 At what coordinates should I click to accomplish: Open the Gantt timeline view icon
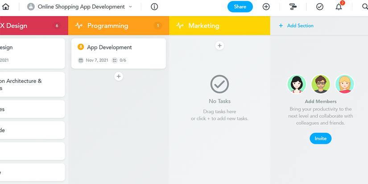293,7
